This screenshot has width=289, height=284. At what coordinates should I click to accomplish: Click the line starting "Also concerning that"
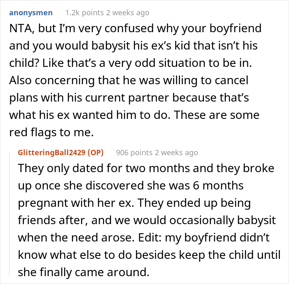tap(129, 80)
